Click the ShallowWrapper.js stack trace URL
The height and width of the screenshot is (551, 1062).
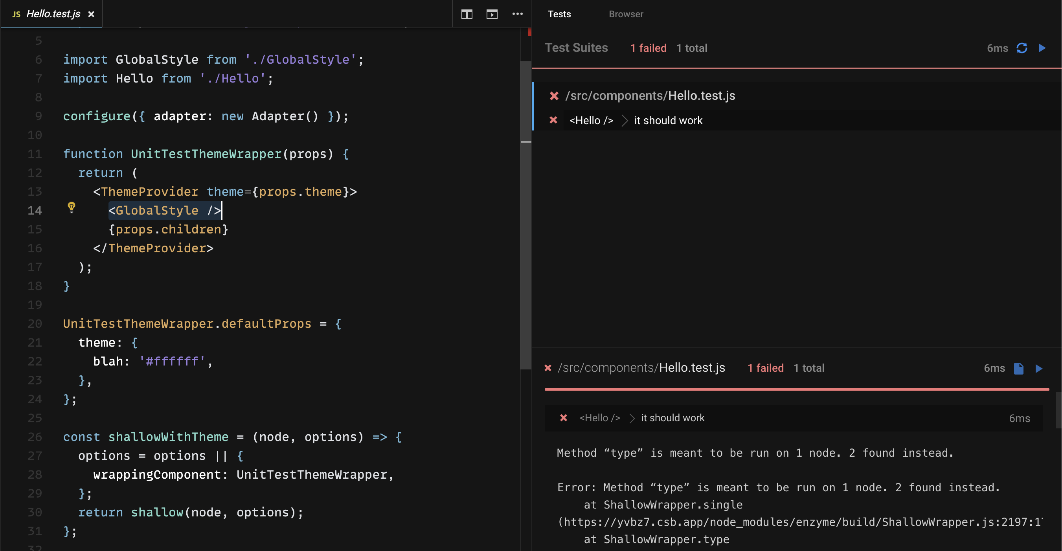coord(801,522)
